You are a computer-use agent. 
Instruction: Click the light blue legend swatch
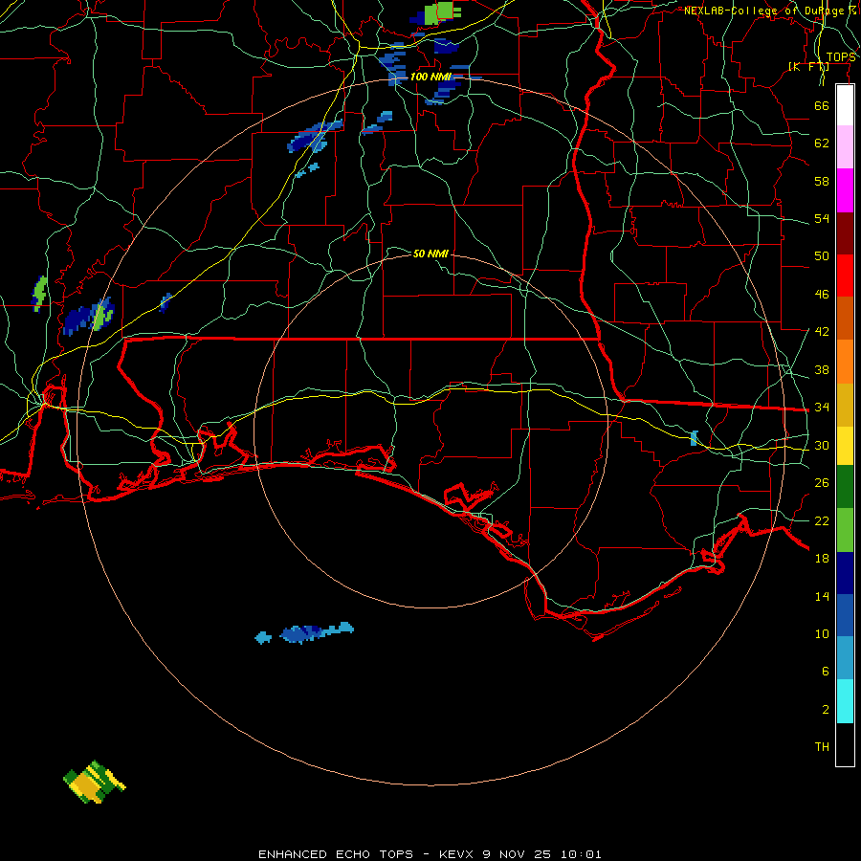point(845,658)
